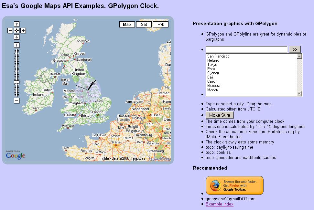
Task: Click city list scroll up arrow
Action: pos(299,56)
